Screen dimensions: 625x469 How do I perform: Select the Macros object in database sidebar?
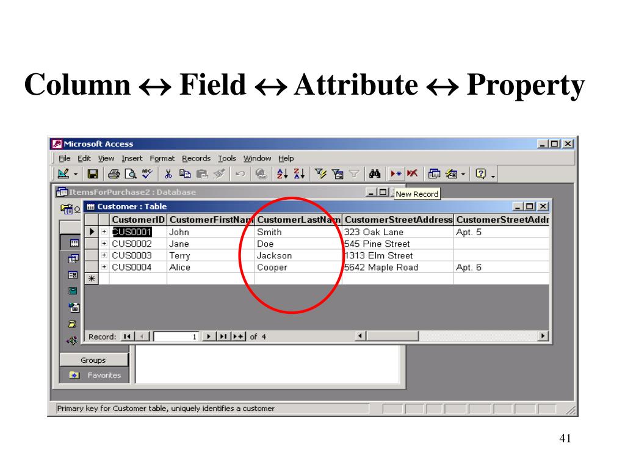pyautogui.click(x=72, y=324)
